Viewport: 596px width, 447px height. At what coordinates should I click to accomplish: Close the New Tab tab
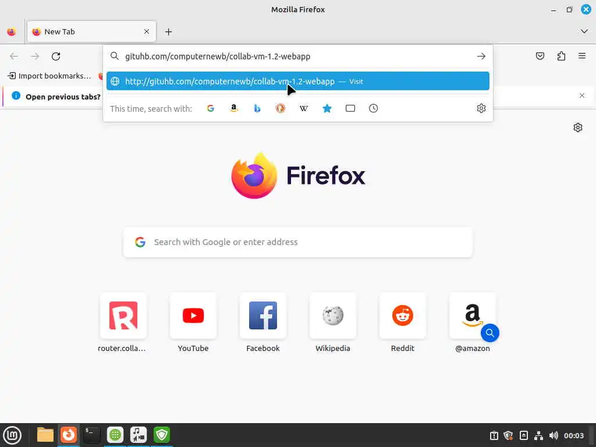coord(146,32)
